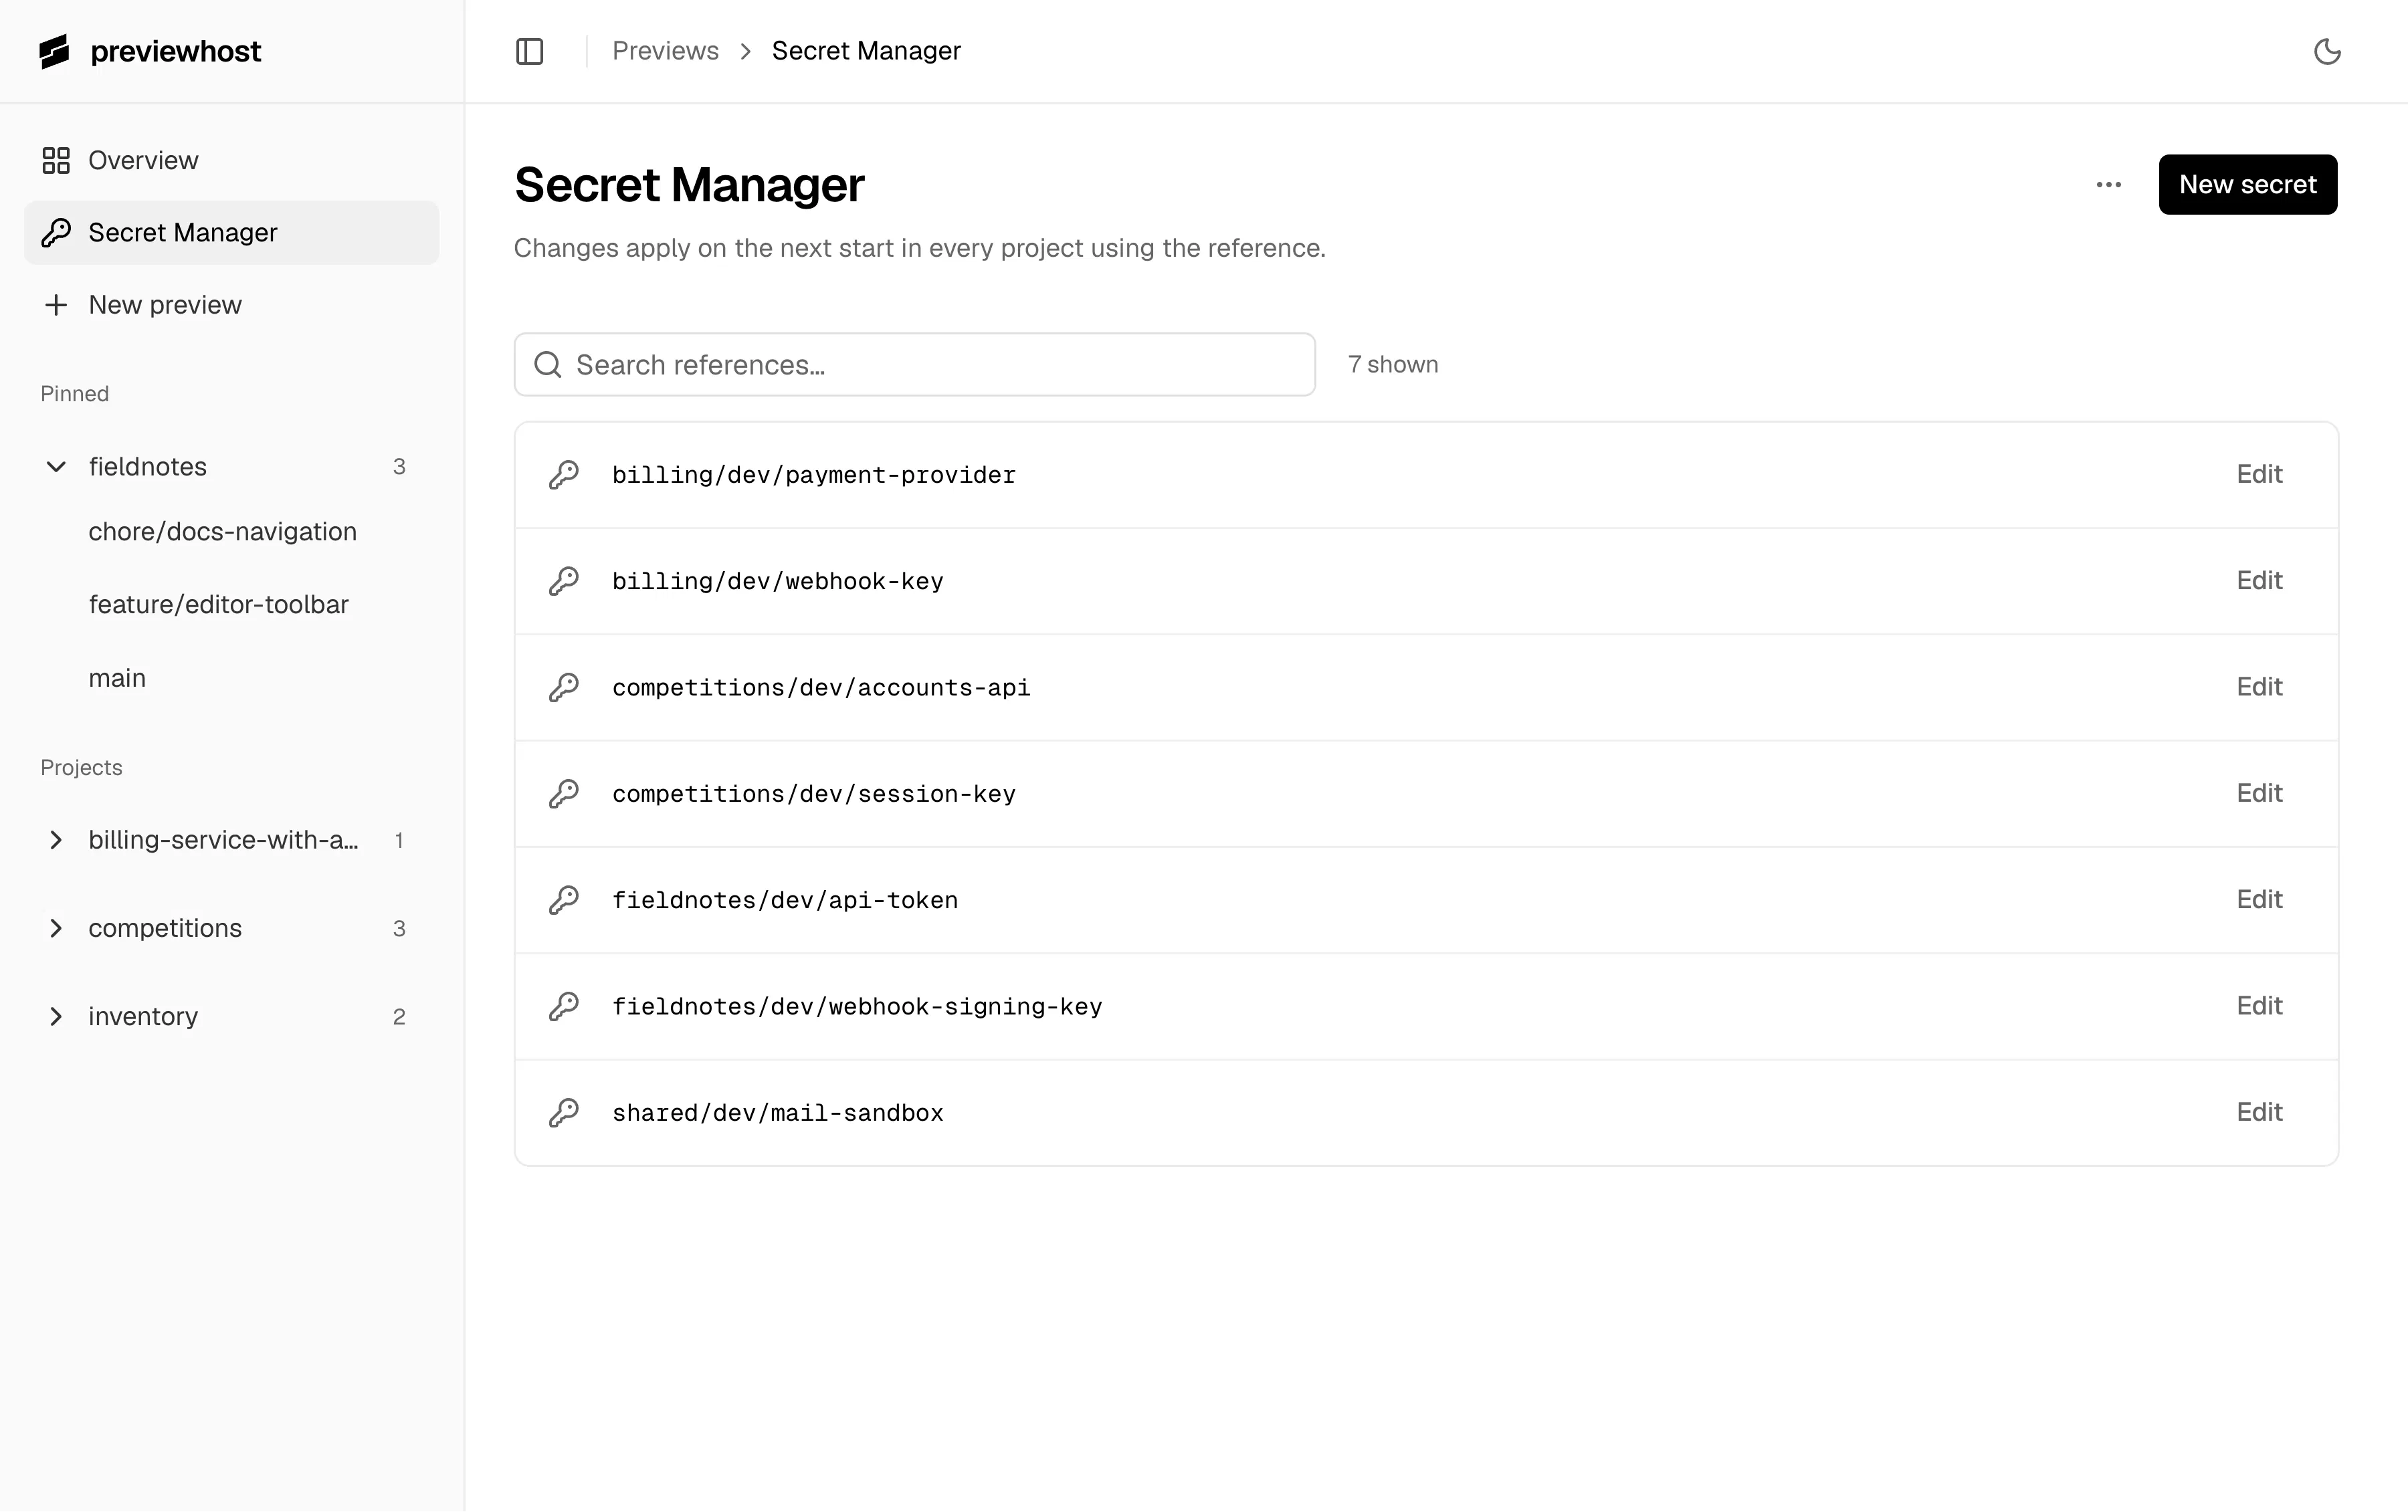This screenshot has width=2408, height=1512.
Task: Expand the billing-service-with-a… project
Action: [x=56, y=840]
